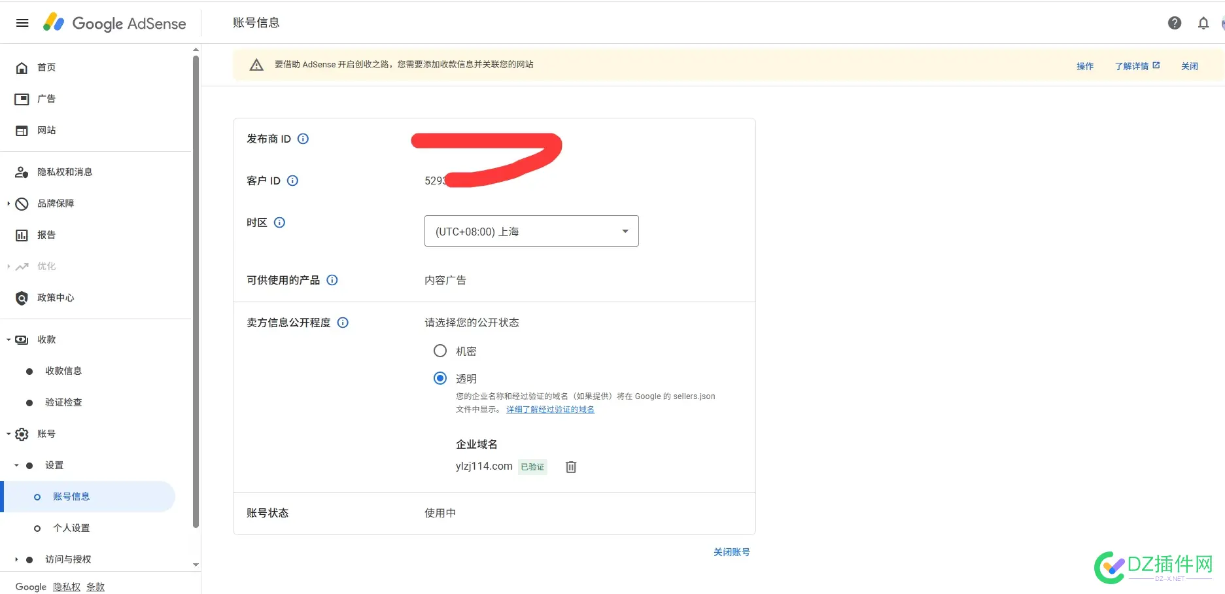The image size is (1225, 594).
Task: Click the info icon beside 时区
Action: [279, 222]
